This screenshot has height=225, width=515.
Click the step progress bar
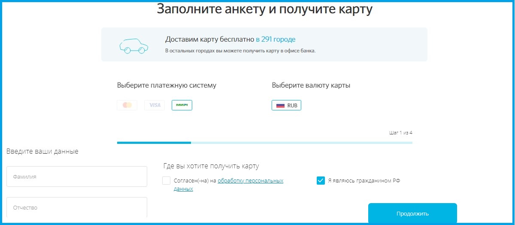click(x=265, y=143)
